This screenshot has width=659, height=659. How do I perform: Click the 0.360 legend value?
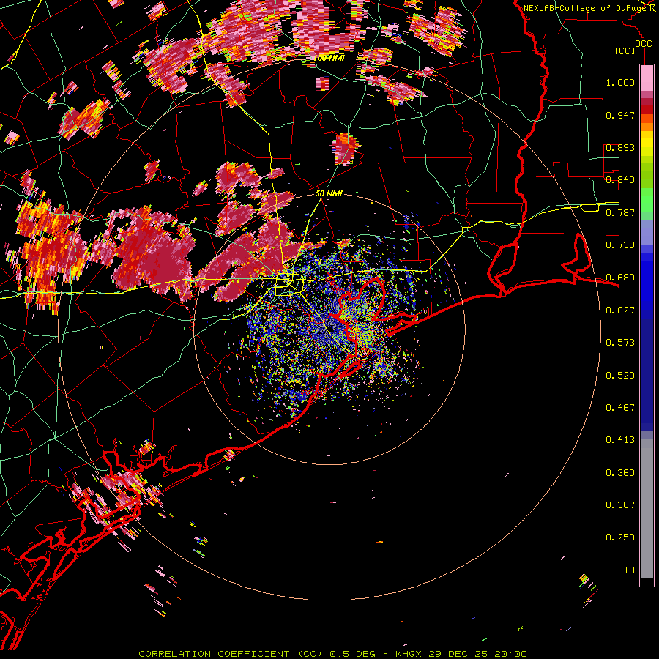[x=620, y=473]
